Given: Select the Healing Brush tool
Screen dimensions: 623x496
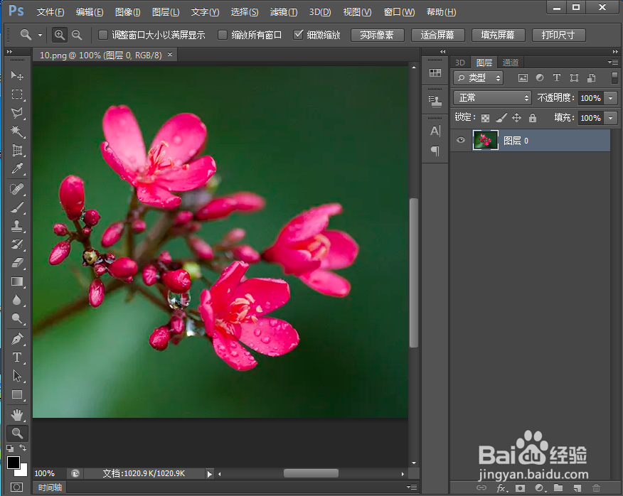Looking at the screenshot, I should pos(16,188).
